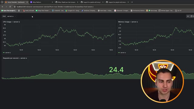
Task: Open the Hermes Agent bookmark
Action: tap(166, 11)
